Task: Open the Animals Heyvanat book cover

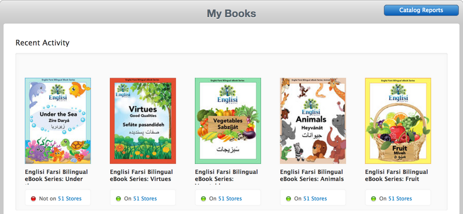Action: point(313,121)
